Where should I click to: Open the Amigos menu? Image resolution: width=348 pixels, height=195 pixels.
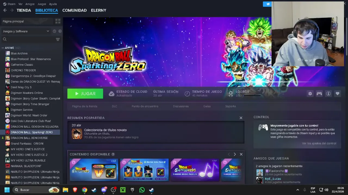(x=30, y=4)
